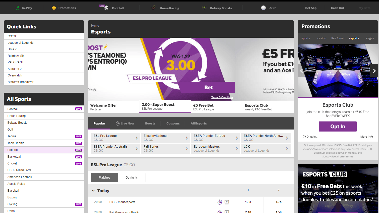Click LIVE badge next to Tennis
The image size is (379, 213).
(78, 136)
